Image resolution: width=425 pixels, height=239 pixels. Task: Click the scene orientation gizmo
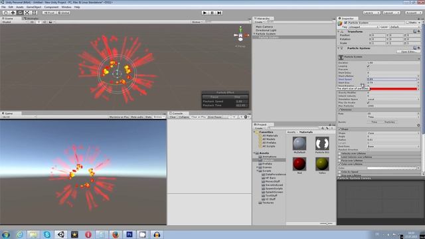tap(240, 35)
